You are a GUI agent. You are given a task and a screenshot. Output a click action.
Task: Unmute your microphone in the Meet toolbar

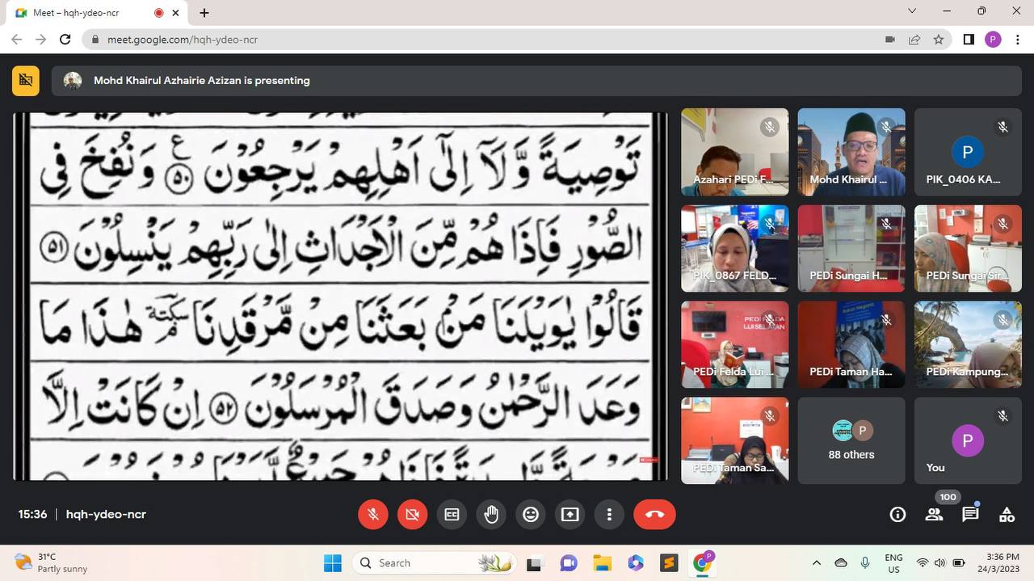(x=372, y=515)
